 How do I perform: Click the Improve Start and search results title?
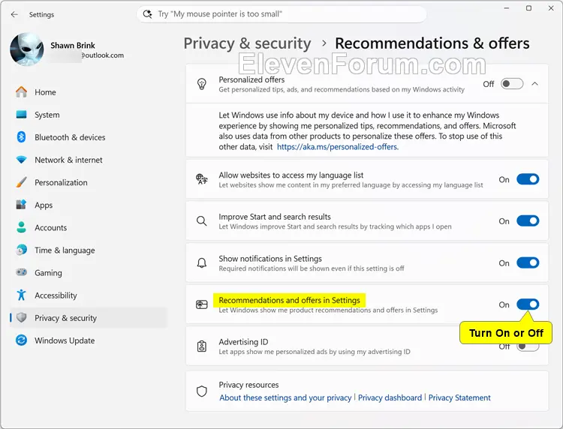[275, 217]
